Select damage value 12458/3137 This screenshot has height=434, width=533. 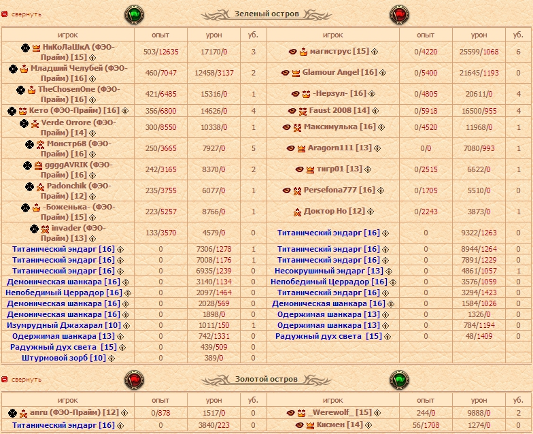(x=213, y=73)
